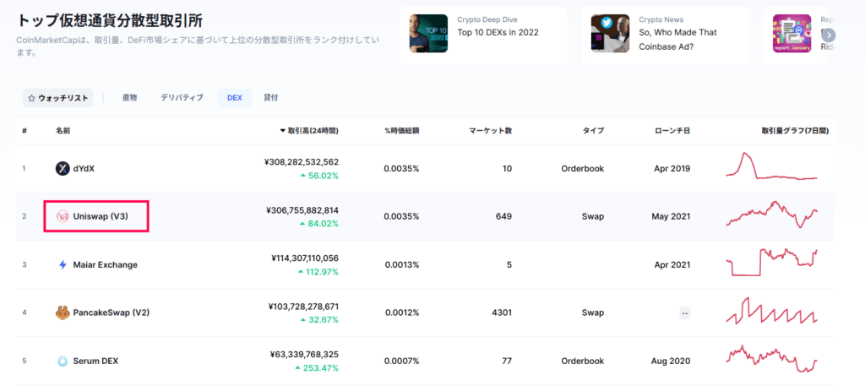Viewport: 865px width, 386px height.
Task: Open the Serum DEX link
Action: tap(95, 362)
